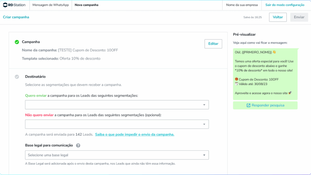Expand the 'Não quero enviar' segmentation dropdown arrow
311x175 pixels.
[x=204, y=124]
